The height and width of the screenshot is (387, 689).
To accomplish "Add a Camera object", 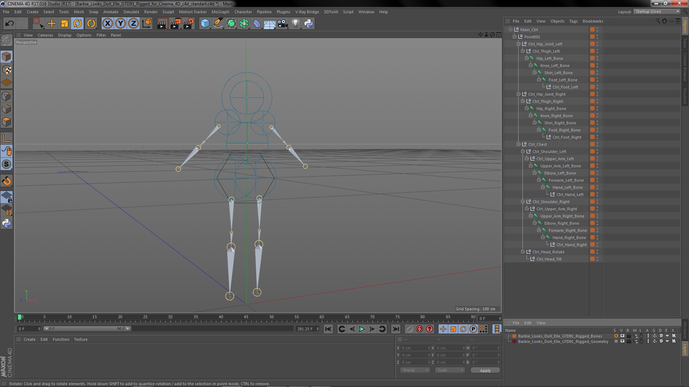I will pyautogui.click(x=282, y=24).
